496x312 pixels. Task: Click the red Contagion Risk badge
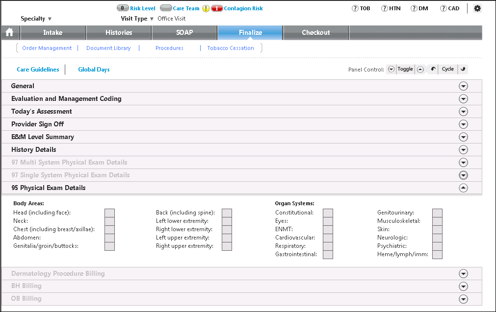(x=217, y=8)
